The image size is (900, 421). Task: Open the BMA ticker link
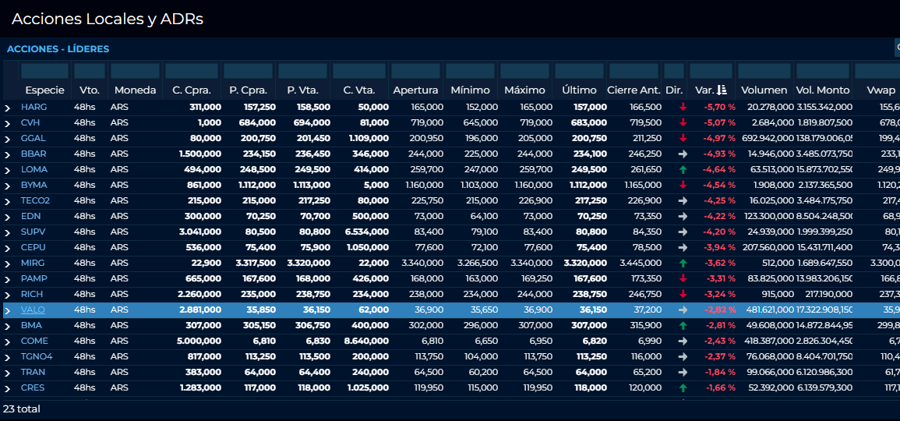[x=32, y=325]
